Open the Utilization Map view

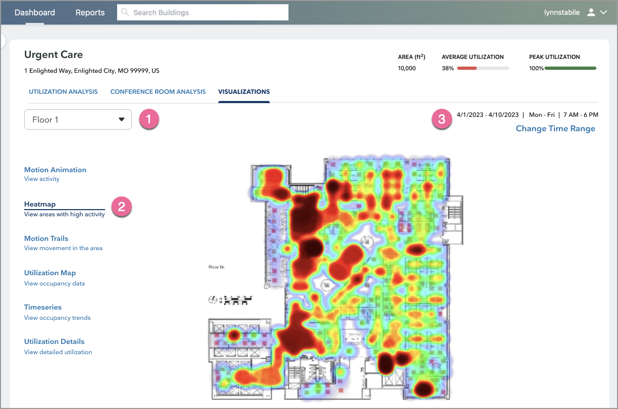(x=50, y=273)
